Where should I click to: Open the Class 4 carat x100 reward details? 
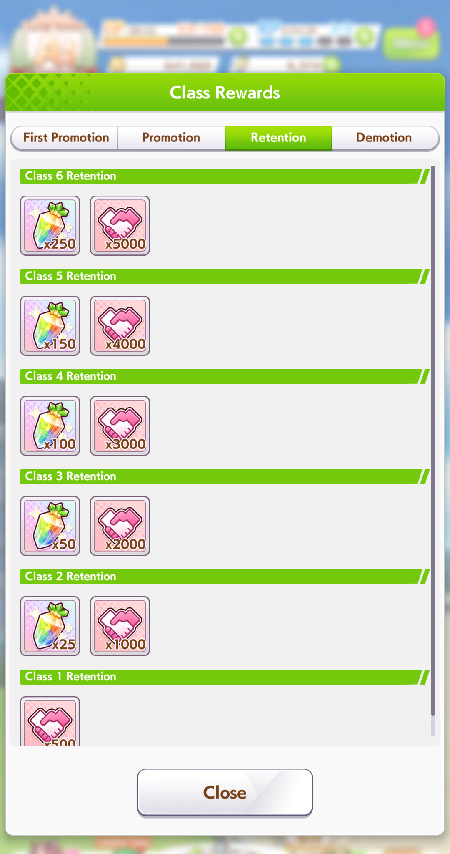(x=50, y=426)
